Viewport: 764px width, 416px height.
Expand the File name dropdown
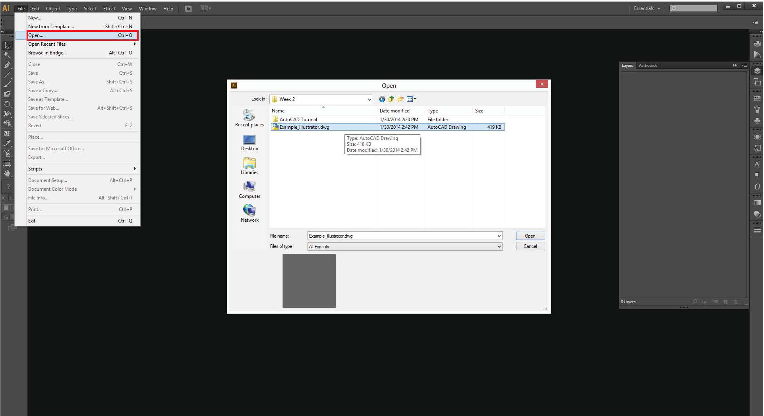click(499, 236)
